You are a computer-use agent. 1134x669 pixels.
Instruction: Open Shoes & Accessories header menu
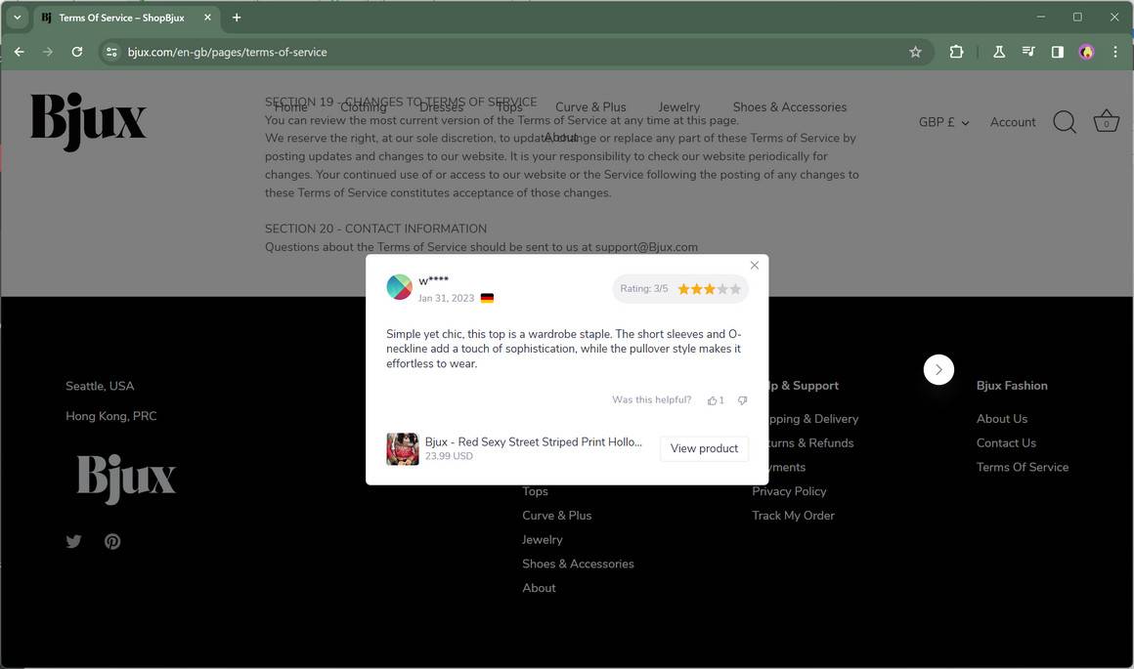coord(790,106)
